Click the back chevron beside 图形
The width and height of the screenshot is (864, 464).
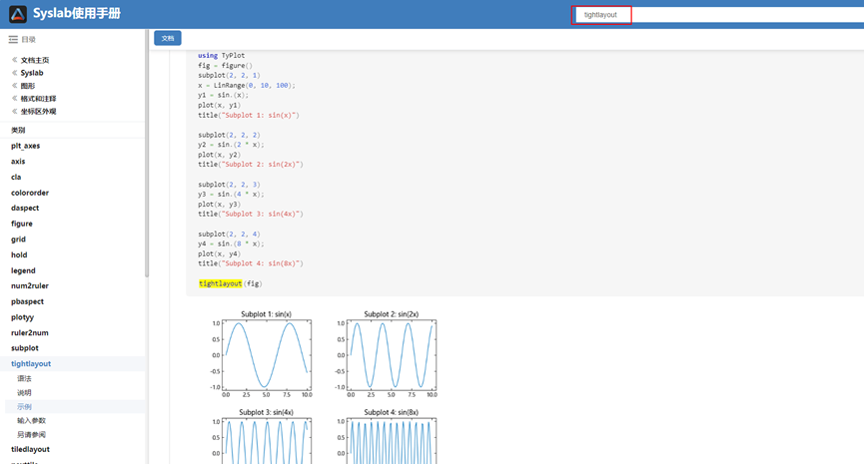coord(14,85)
